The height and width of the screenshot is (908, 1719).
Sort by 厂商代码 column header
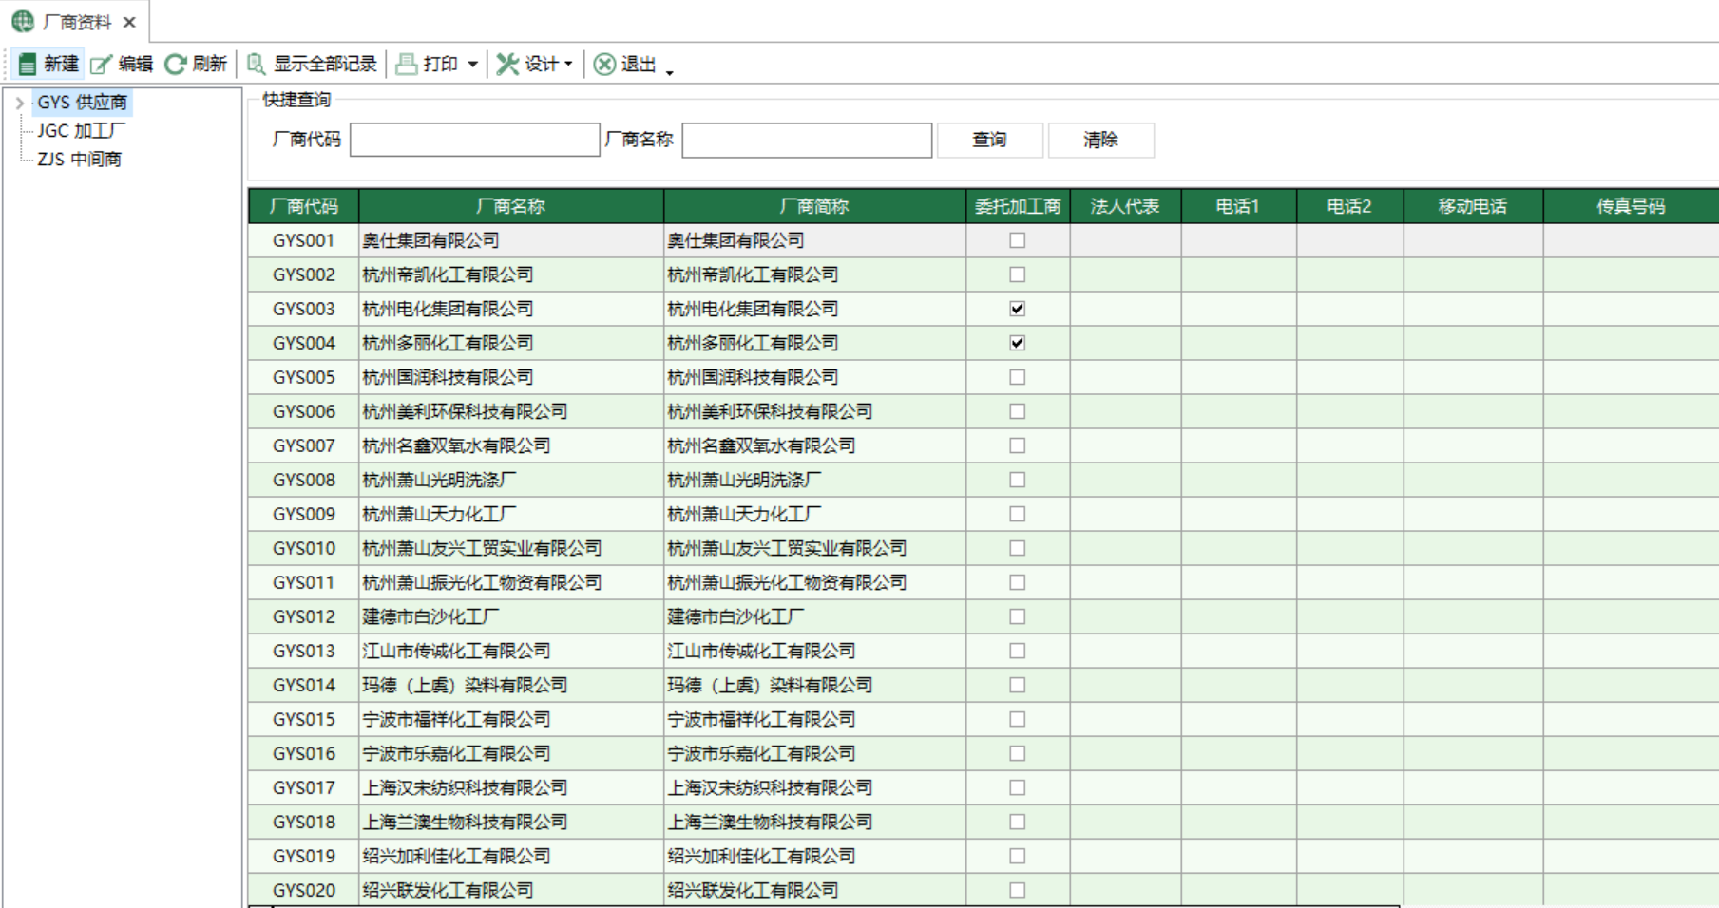(304, 206)
